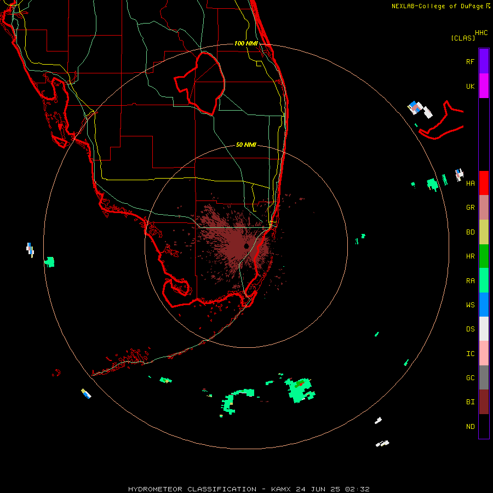Click the HA legend label text

click(470, 183)
